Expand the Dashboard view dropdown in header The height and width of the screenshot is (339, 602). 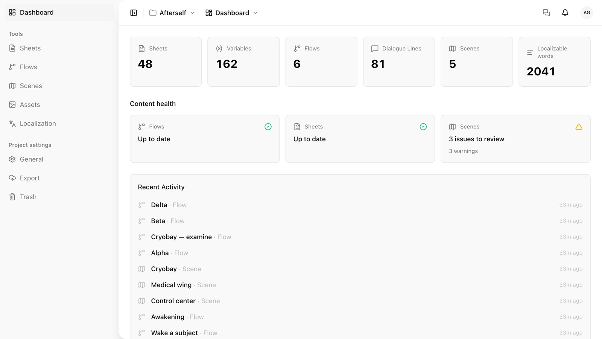pyautogui.click(x=232, y=13)
